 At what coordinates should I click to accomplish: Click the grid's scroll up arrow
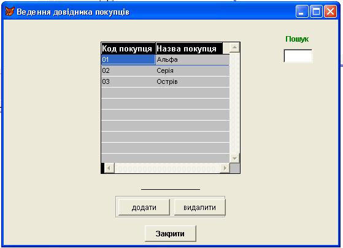(234, 48)
